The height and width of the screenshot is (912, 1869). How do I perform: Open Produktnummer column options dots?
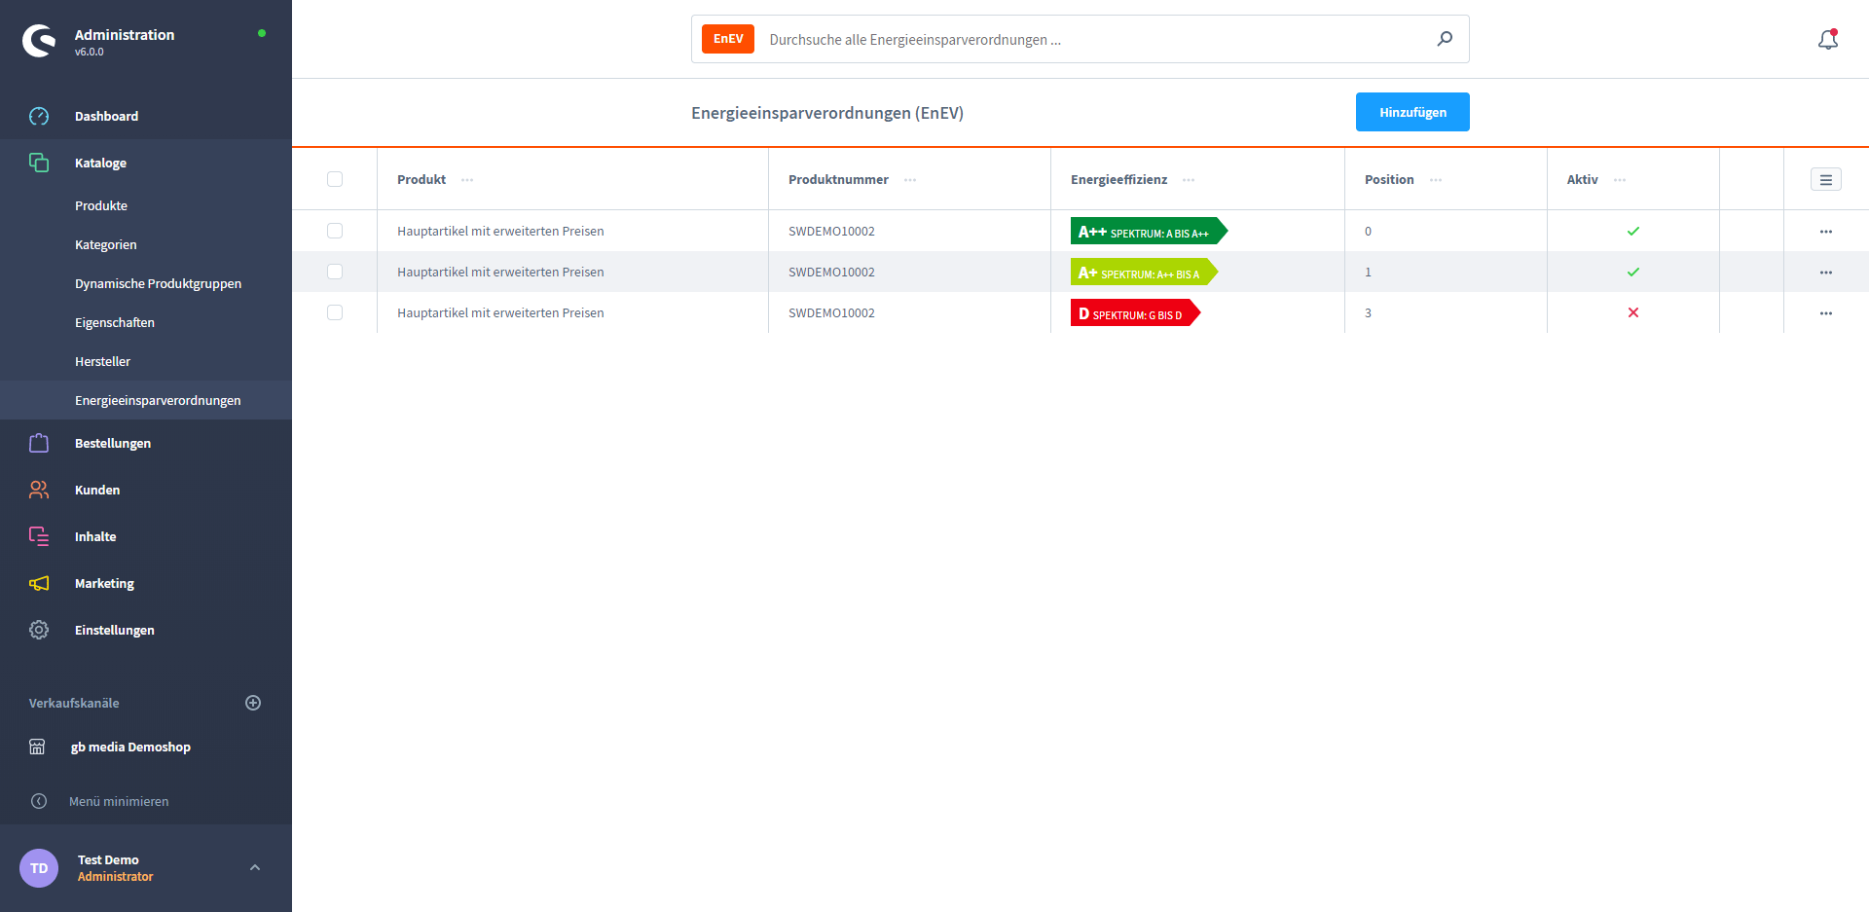tap(910, 180)
